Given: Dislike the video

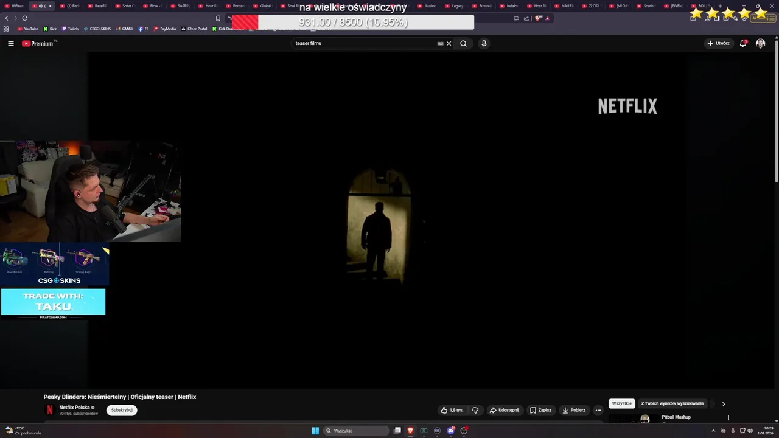Looking at the screenshot, I should point(475,410).
